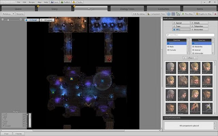Switch to the (1) Detail view

point(32,20)
